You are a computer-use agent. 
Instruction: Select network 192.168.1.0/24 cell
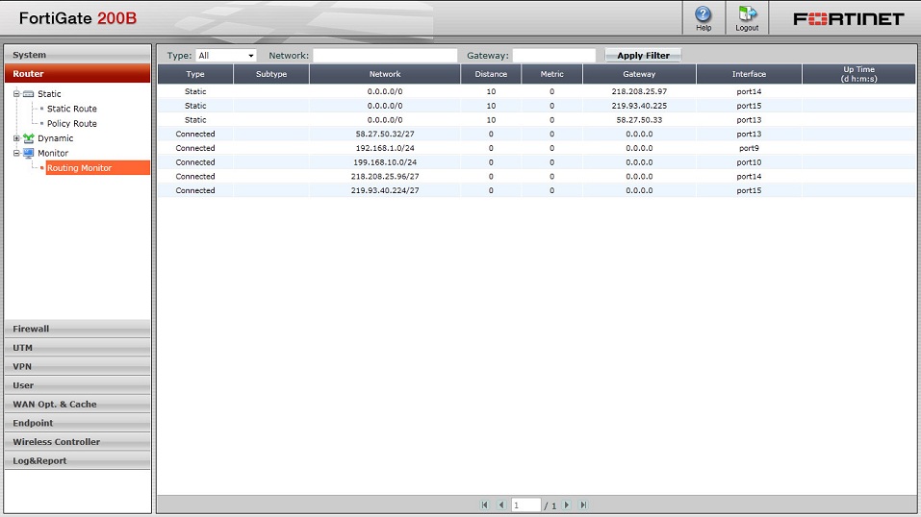click(385, 148)
